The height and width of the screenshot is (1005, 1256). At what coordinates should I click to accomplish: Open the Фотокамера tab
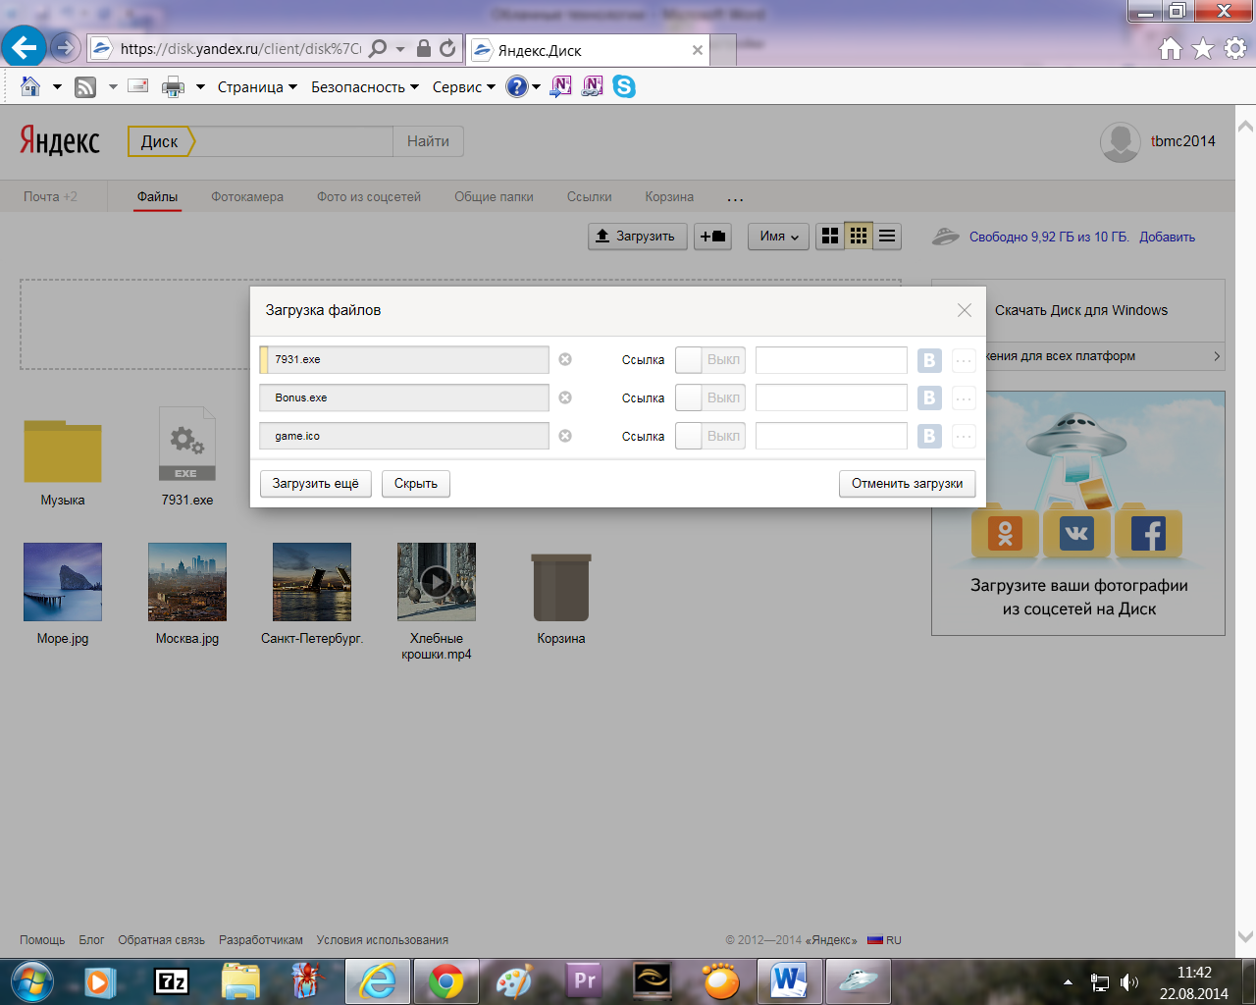point(247,197)
